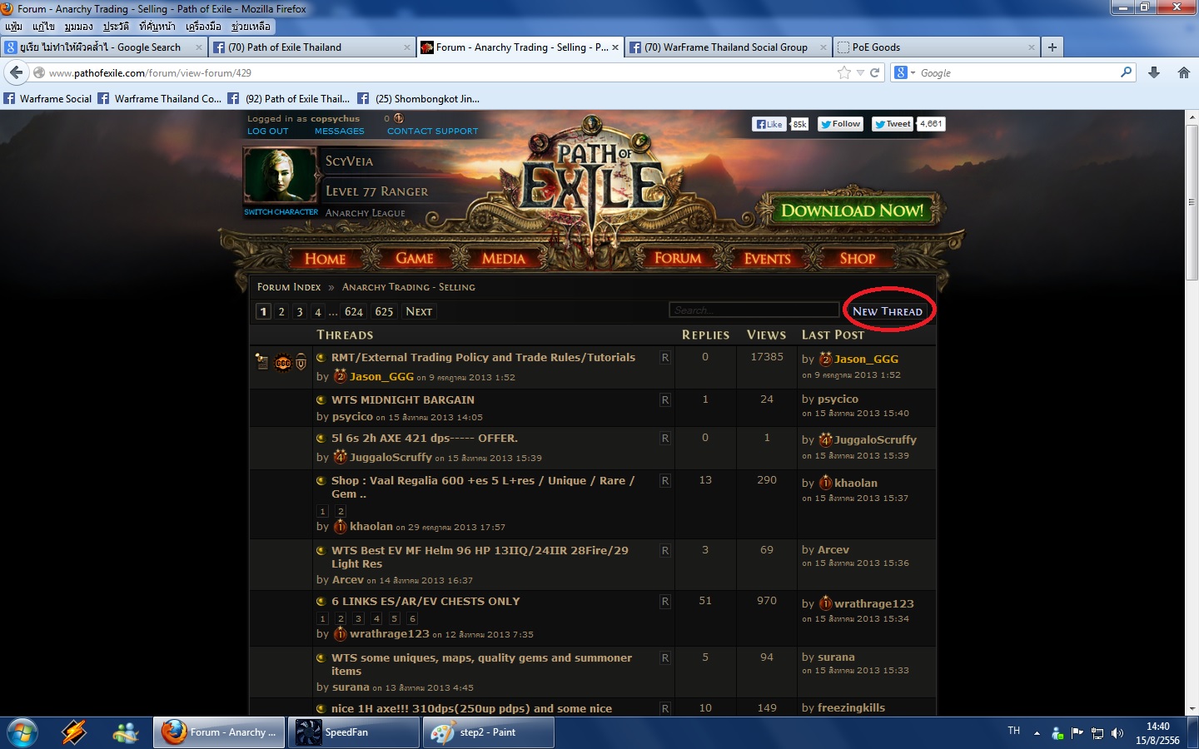The height and width of the screenshot is (749, 1199).
Task: Show hidden tray icons arrow
Action: click(x=1037, y=733)
